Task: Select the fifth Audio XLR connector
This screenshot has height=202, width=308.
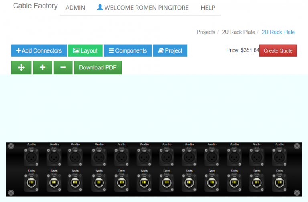Action: click(122, 157)
